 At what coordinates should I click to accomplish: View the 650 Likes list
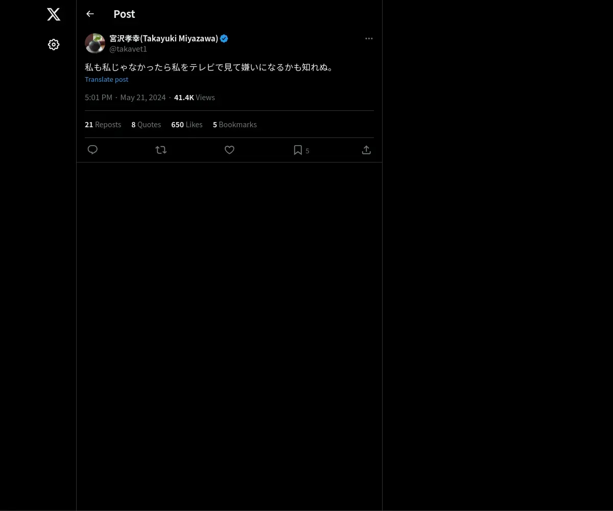187,125
